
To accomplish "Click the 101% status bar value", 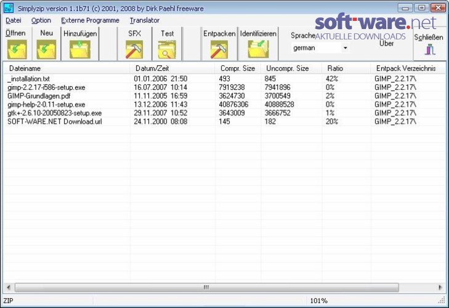I will coord(318,301).
